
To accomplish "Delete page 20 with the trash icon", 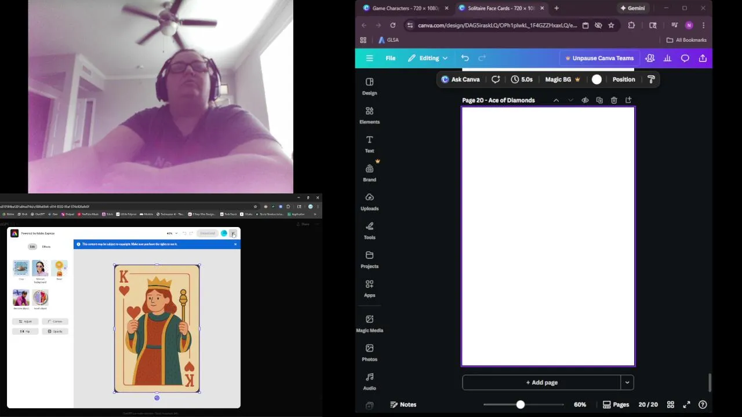I will (x=614, y=100).
